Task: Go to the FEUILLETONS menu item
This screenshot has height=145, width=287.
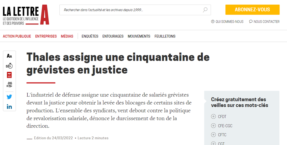Action: click(165, 36)
